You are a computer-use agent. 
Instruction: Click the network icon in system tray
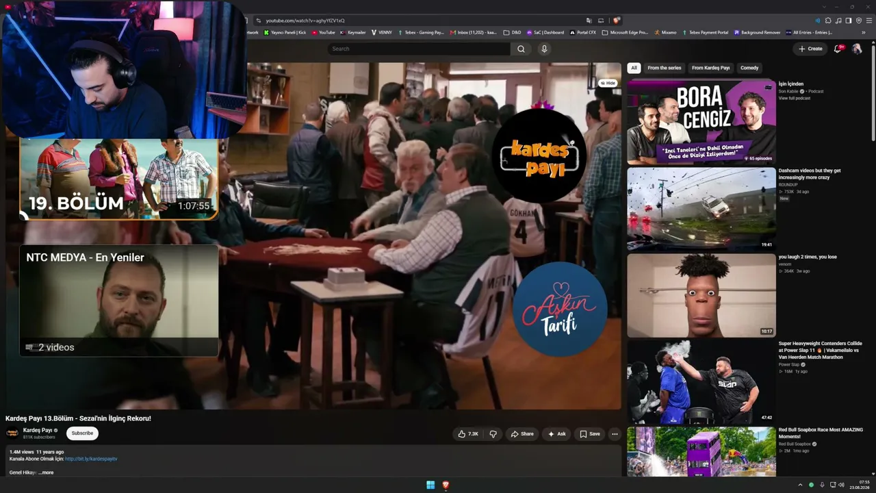click(x=832, y=485)
